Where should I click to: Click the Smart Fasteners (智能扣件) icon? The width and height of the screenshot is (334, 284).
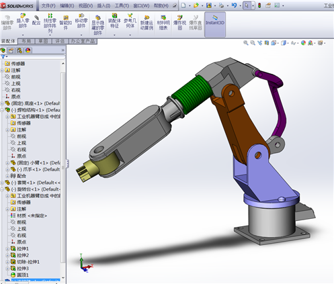(x=65, y=23)
